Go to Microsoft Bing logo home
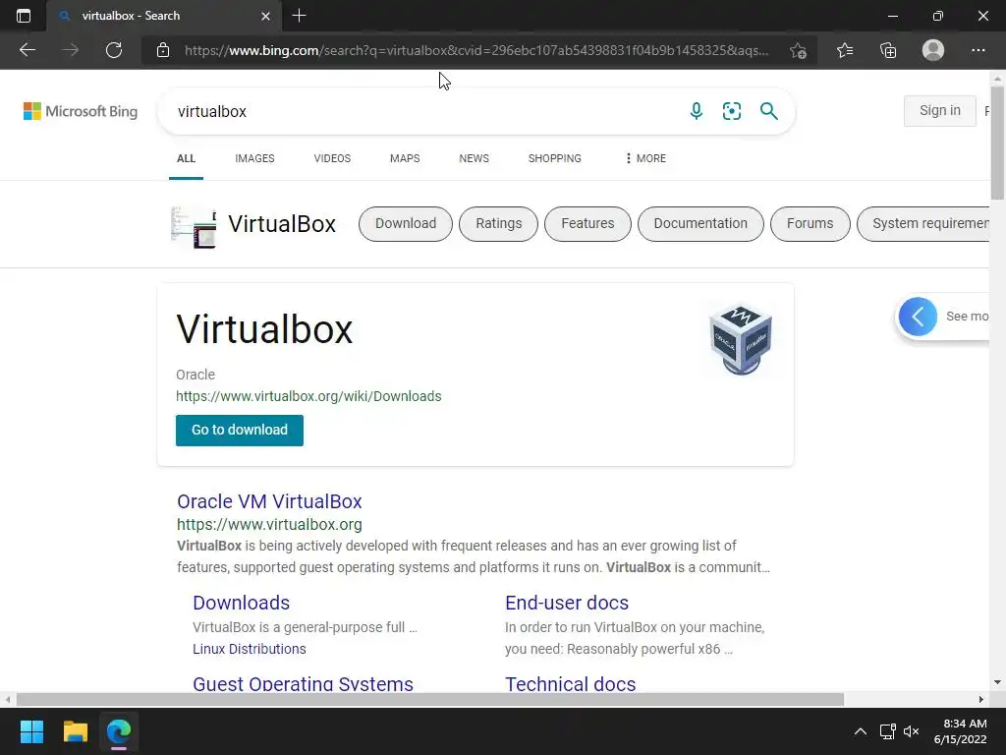Viewport: 1006px width, 755px height. pos(81,111)
